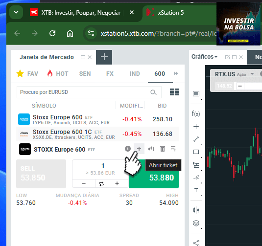This screenshot has width=262, height=246.
Task: Click the share chart icon
Action: pyautogui.click(x=196, y=243)
